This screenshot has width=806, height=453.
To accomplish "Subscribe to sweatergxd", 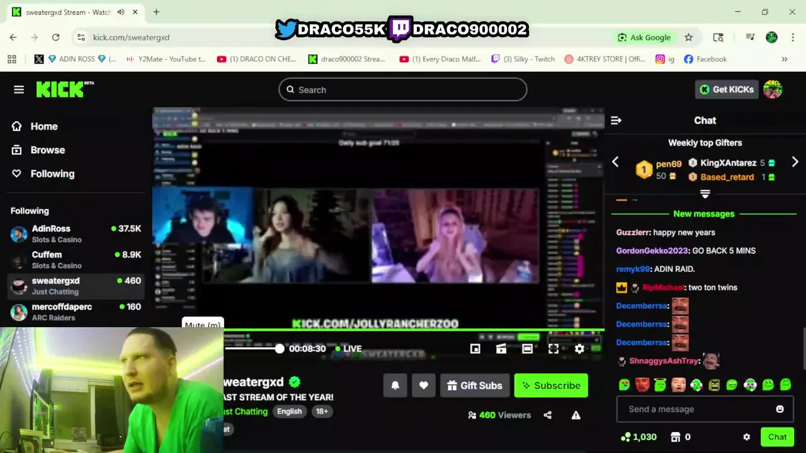I will 551,386.
